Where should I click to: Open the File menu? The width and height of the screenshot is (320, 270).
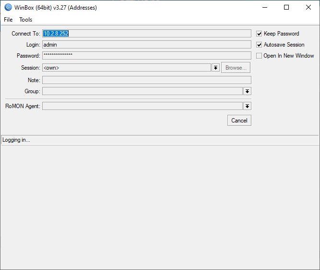click(8, 20)
